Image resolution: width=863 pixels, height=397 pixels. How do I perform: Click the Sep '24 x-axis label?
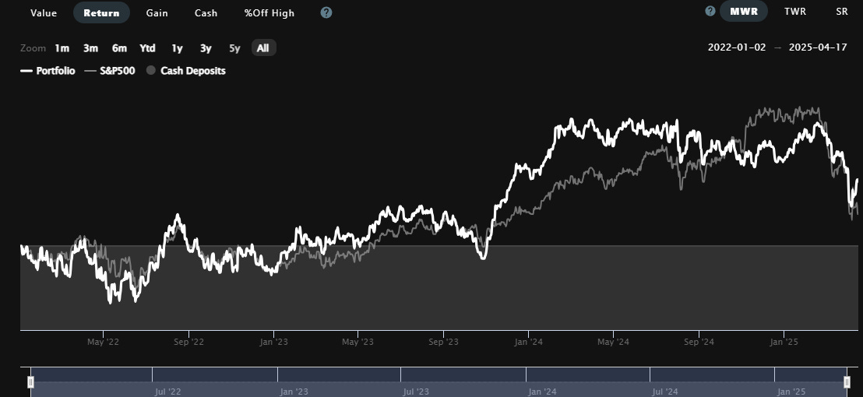699,342
